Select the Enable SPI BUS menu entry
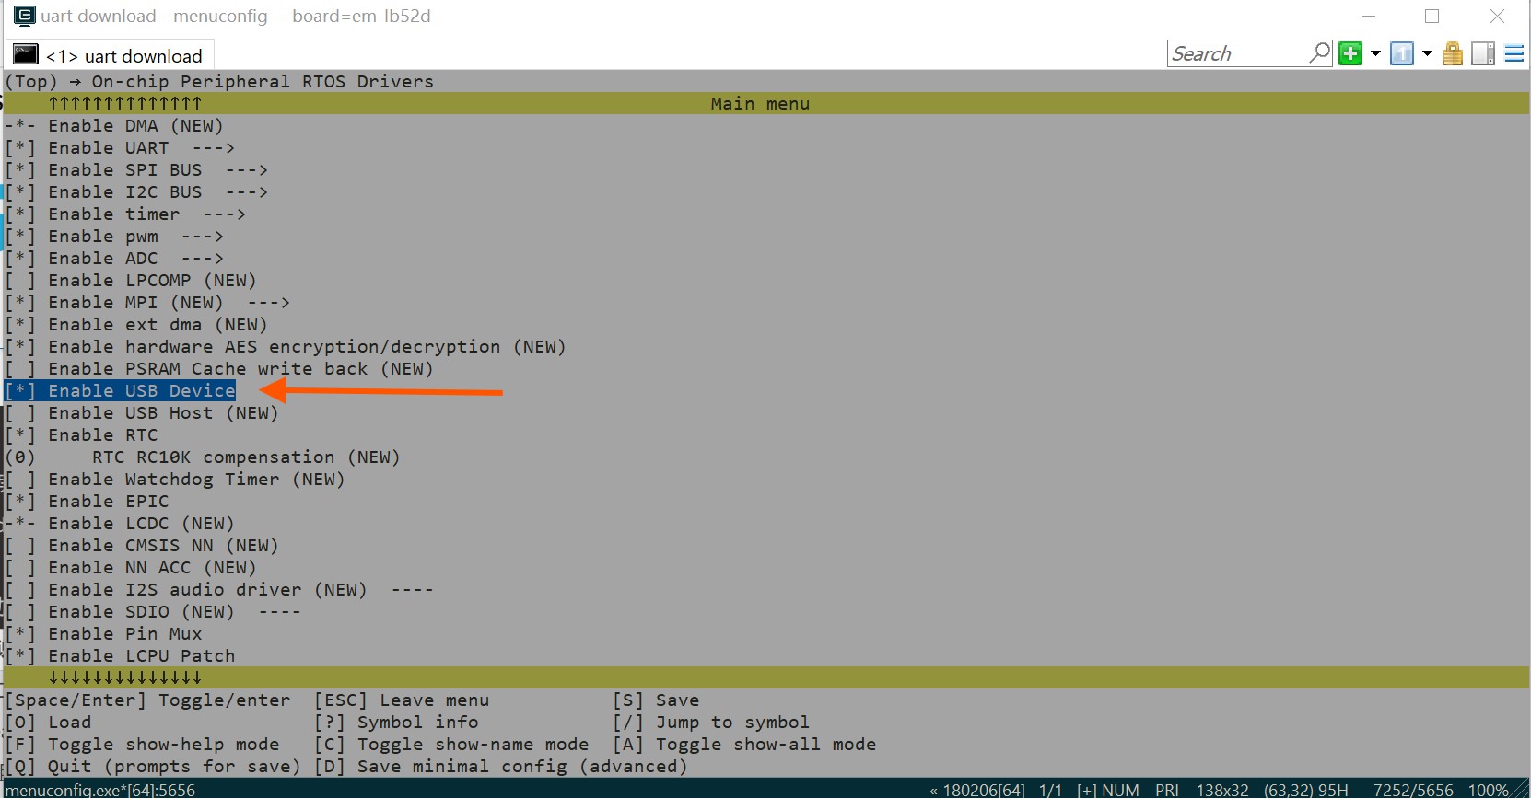This screenshot has height=798, width=1531. tap(124, 170)
